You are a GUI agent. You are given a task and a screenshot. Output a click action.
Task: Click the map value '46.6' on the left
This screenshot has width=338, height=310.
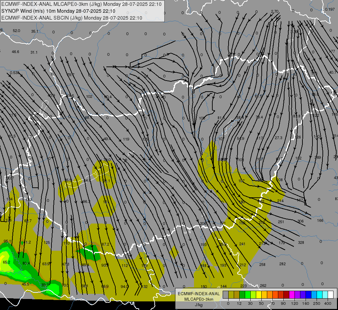16,52
